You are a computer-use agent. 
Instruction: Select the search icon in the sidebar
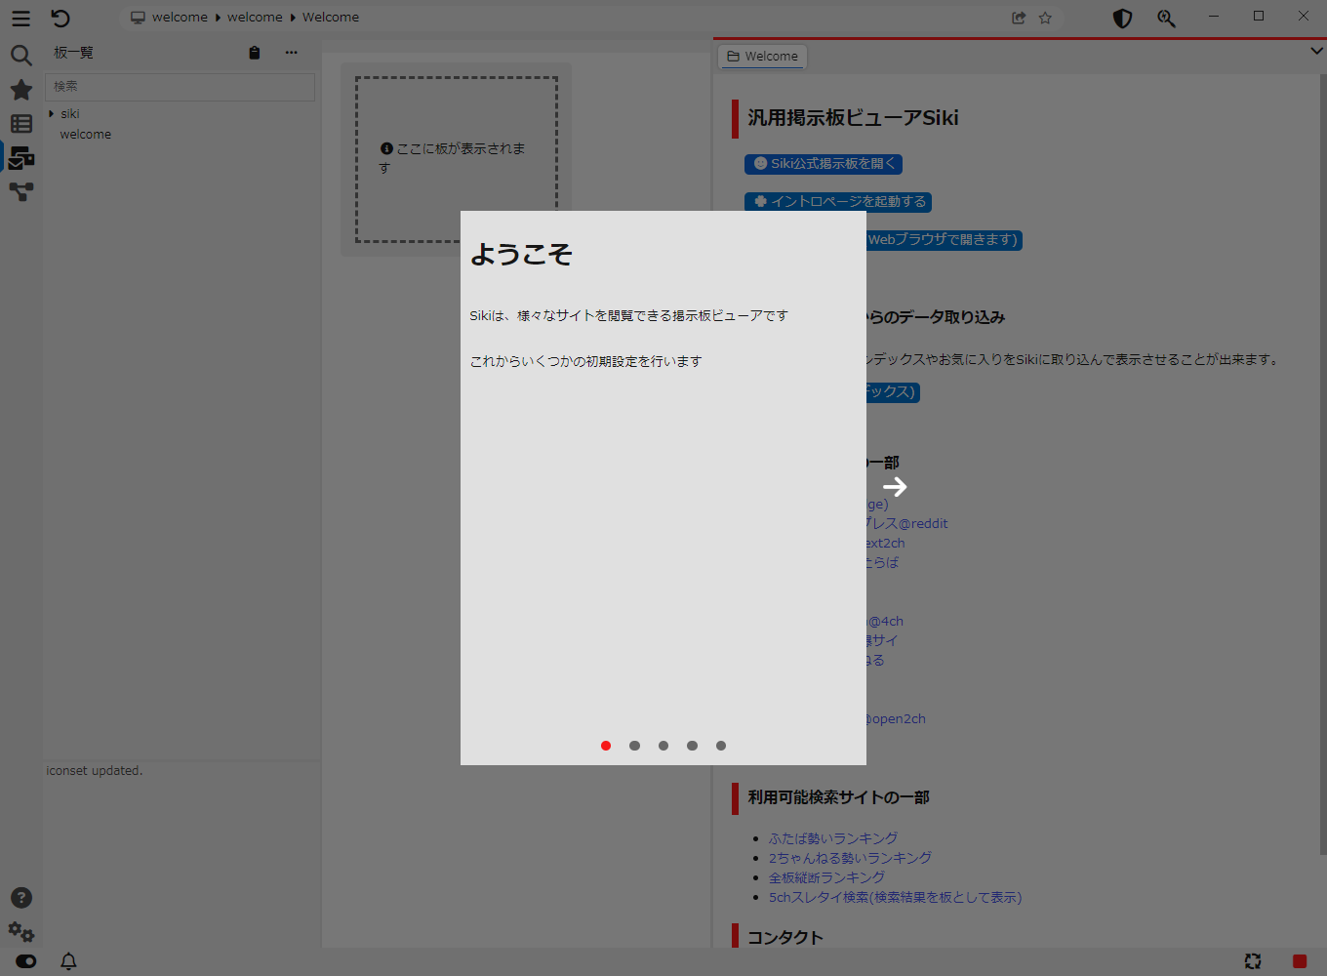tap(20, 56)
